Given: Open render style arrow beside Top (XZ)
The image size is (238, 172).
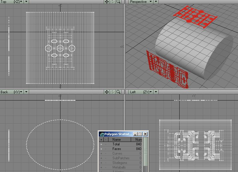Looking at the screenshot, I should pos(26,2).
